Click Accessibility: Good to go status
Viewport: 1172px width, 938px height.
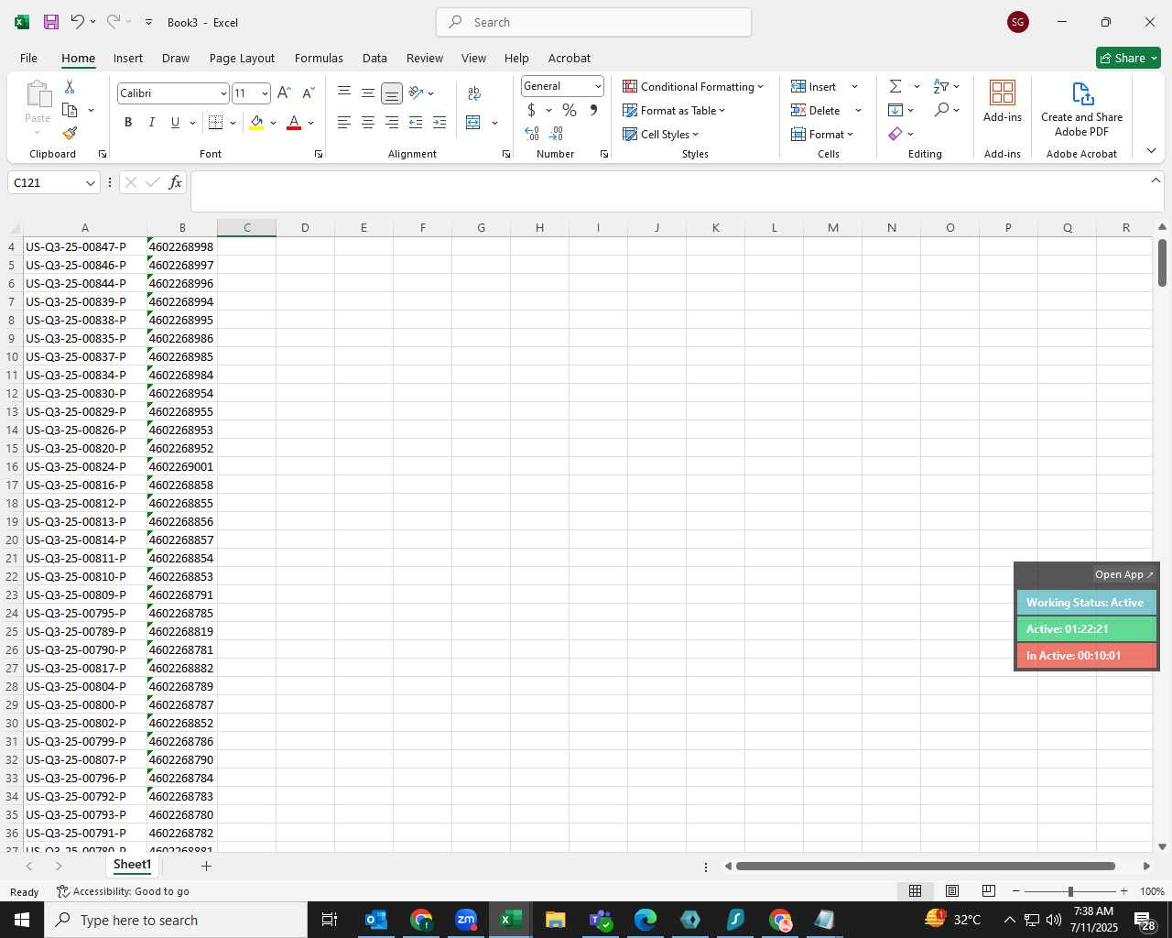coord(123,891)
